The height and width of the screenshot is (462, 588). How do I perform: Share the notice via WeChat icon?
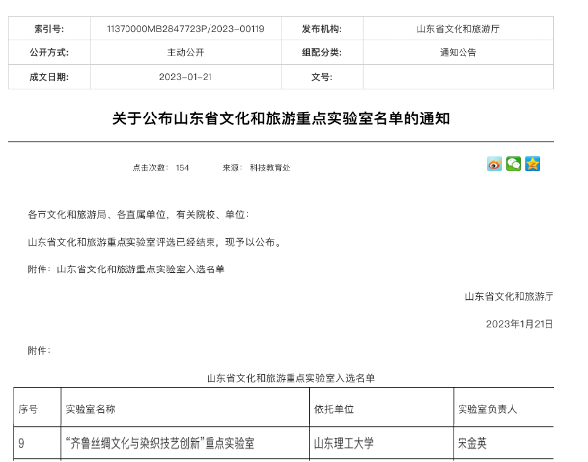[513, 164]
